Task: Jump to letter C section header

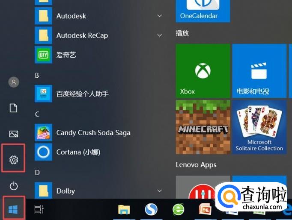Action: tap(37, 114)
